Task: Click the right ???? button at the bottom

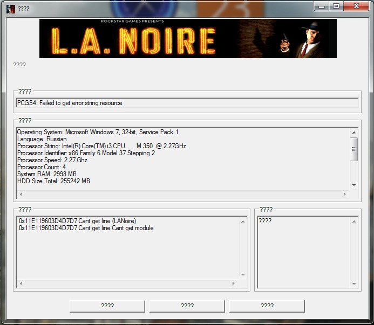Action: (x=267, y=306)
